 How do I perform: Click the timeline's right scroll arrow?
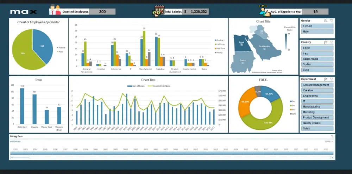[x=333, y=157]
